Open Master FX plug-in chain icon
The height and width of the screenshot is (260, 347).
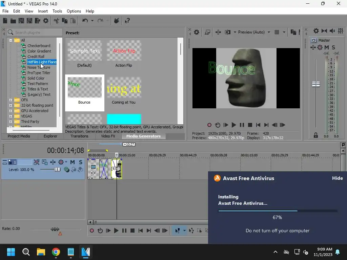313,47
